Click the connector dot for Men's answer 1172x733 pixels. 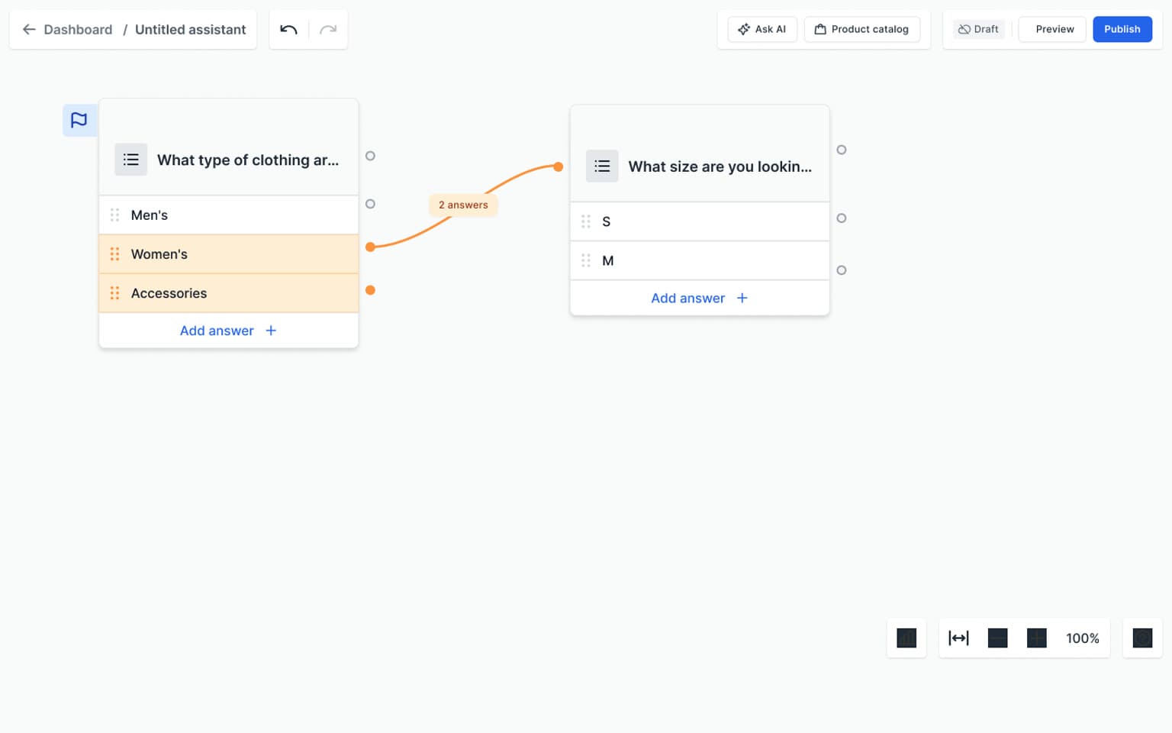tap(370, 204)
